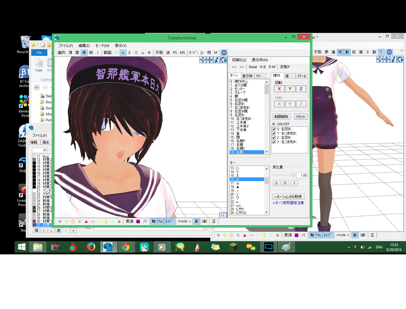
Task: Expand the toolbar overflow chevron in rear window
Action: pyautogui.click(x=401, y=51)
